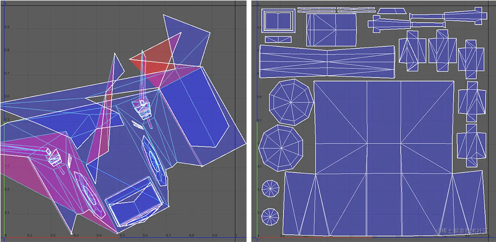Click the bottom-most cross-shaped UV shell in right view

point(472,145)
